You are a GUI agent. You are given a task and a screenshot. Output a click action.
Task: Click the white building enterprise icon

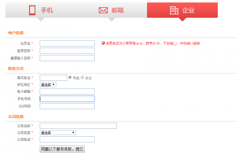click(174, 10)
